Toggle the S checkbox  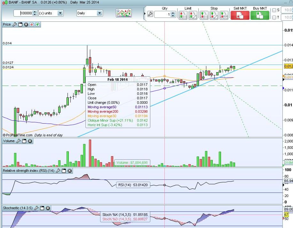coord(274,10)
